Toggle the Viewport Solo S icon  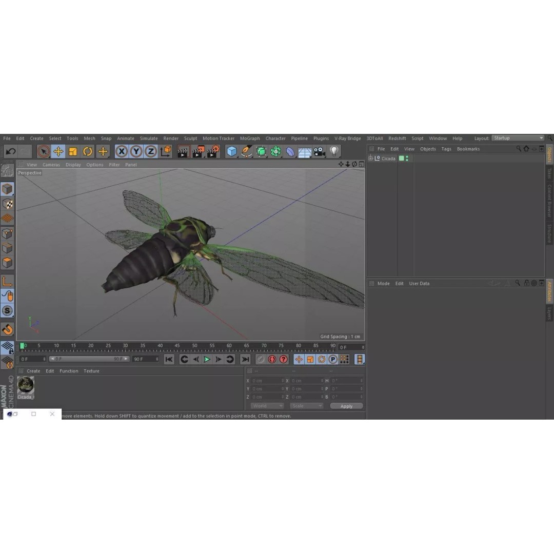(7, 311)
